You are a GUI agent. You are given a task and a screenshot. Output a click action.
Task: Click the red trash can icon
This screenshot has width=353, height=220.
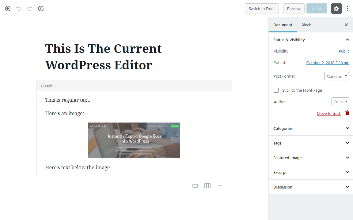pos(347,113)
